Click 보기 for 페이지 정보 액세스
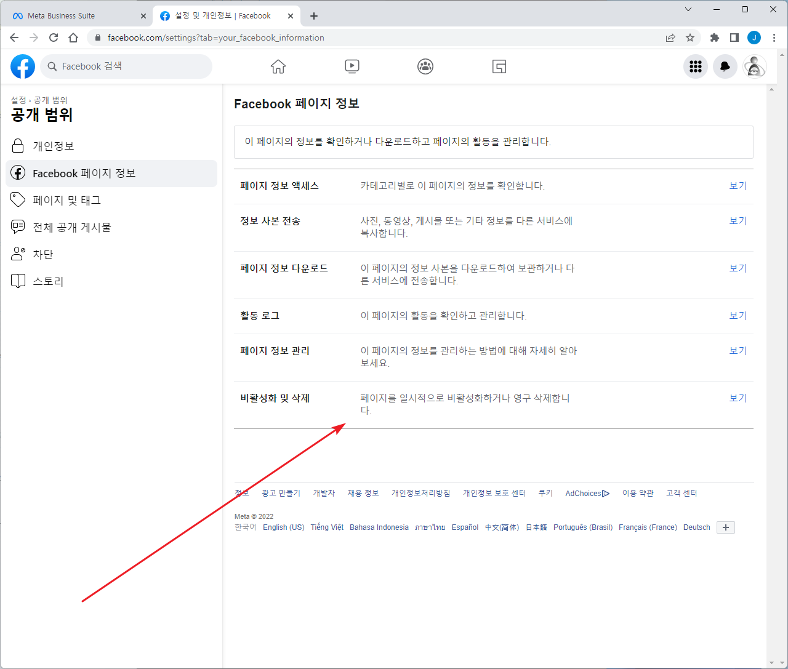The height and width of the screenshot is (669, 788). 738,186
